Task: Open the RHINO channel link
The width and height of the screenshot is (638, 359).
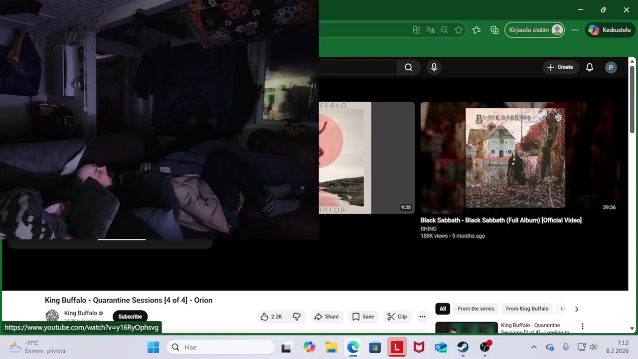Action: 429,229
